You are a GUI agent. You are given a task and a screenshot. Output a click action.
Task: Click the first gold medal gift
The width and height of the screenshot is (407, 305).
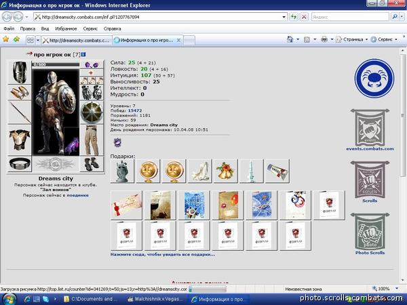(148, 171)
